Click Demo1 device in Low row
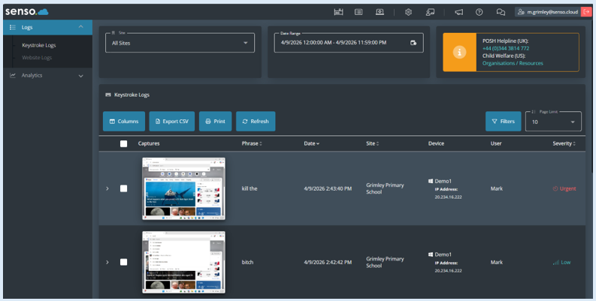The image size is (596, 301). [x=440, y=254]
